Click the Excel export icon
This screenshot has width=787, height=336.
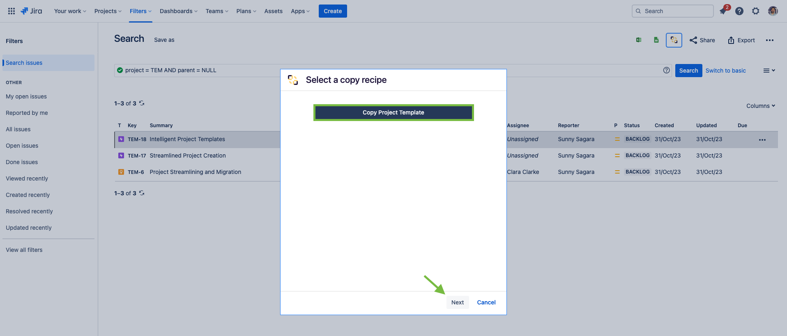[x=639, y=40]
